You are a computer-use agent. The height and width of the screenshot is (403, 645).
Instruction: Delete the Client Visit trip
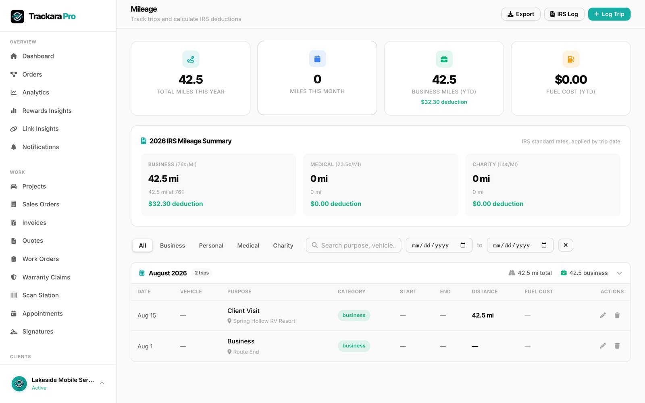coord(617,315)
